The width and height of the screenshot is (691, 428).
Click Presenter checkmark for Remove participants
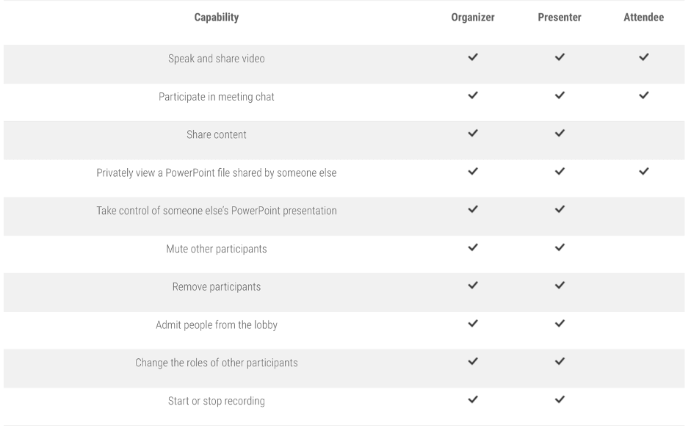tap(560, 285)
